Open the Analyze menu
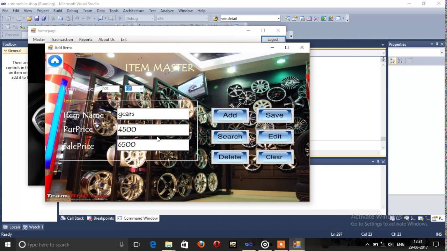This screenshot has width=447, height=251. tap(167, 11)
